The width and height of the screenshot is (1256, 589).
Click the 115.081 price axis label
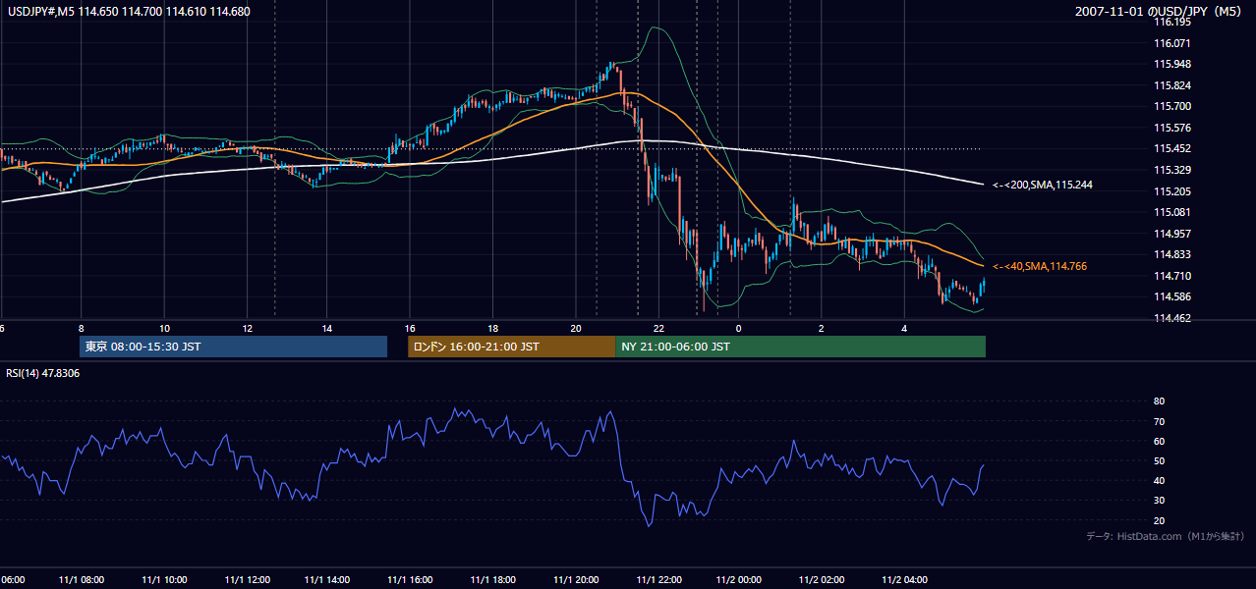click(1172, 212)
